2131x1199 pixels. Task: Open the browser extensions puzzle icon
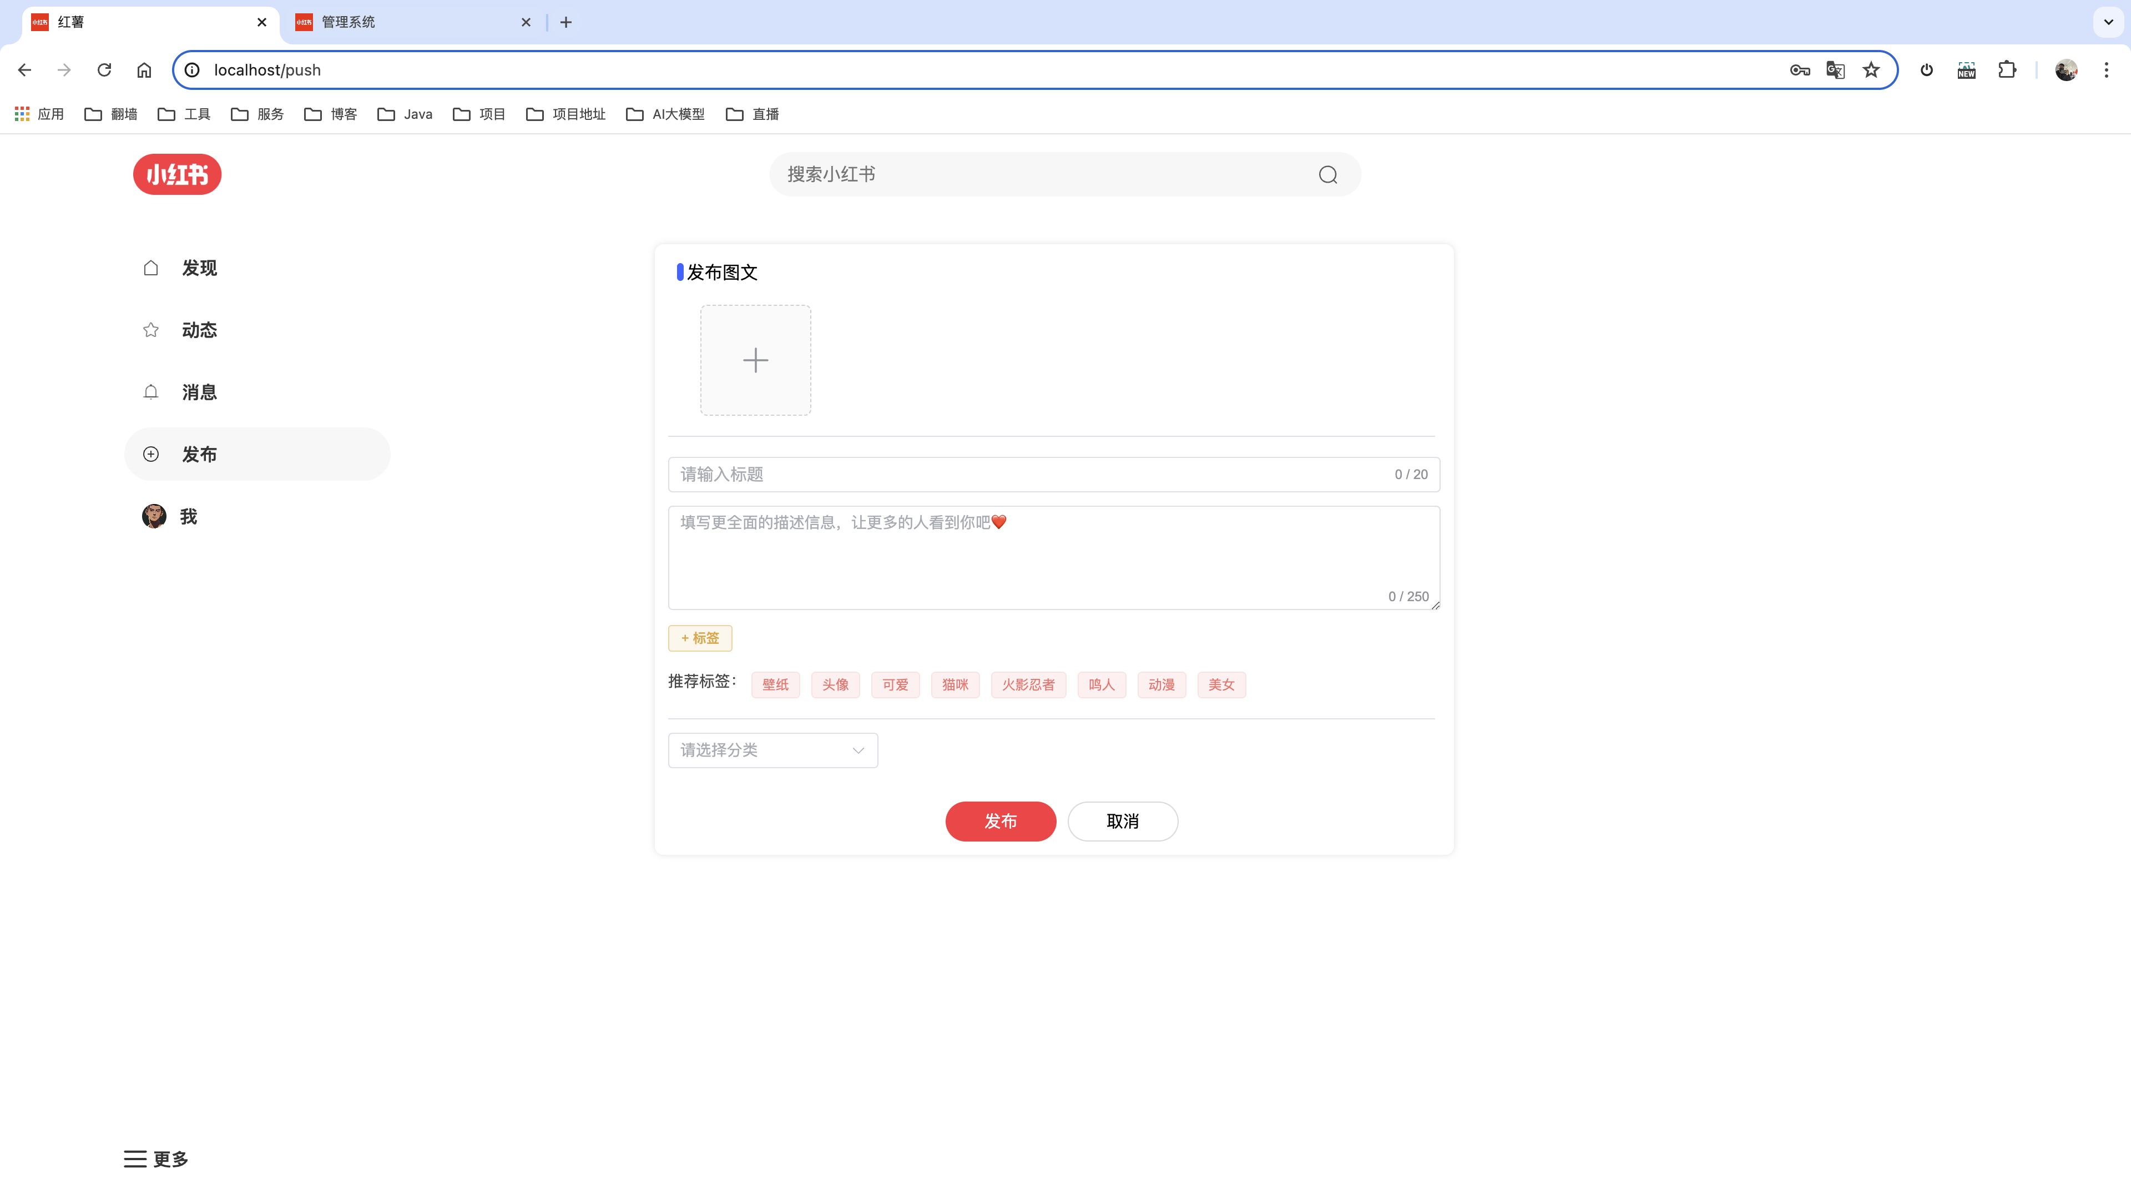click(x=2007, y=70)
